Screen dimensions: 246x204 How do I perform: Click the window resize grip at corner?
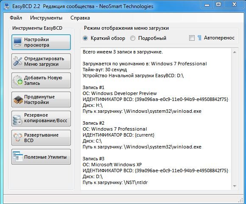240,200
